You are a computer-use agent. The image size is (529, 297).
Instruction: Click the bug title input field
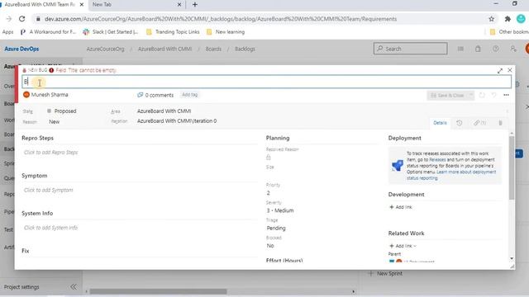[x=266, y=82]
